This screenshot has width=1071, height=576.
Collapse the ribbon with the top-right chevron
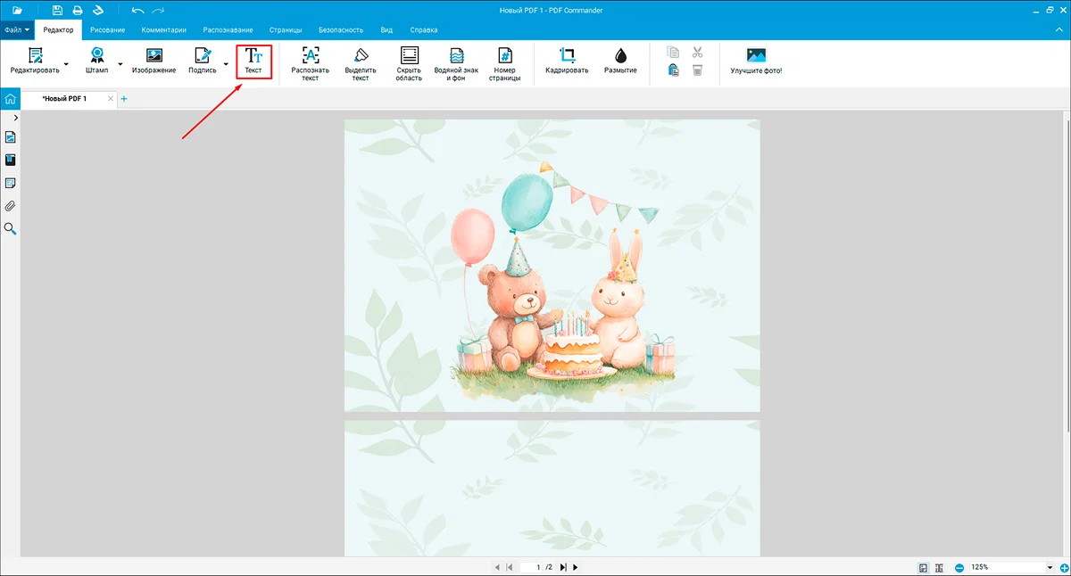click(1059, 29)
